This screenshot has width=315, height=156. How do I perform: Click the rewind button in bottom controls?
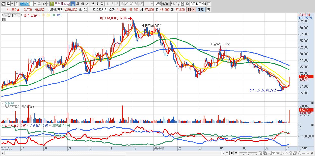tap(227, 153)
